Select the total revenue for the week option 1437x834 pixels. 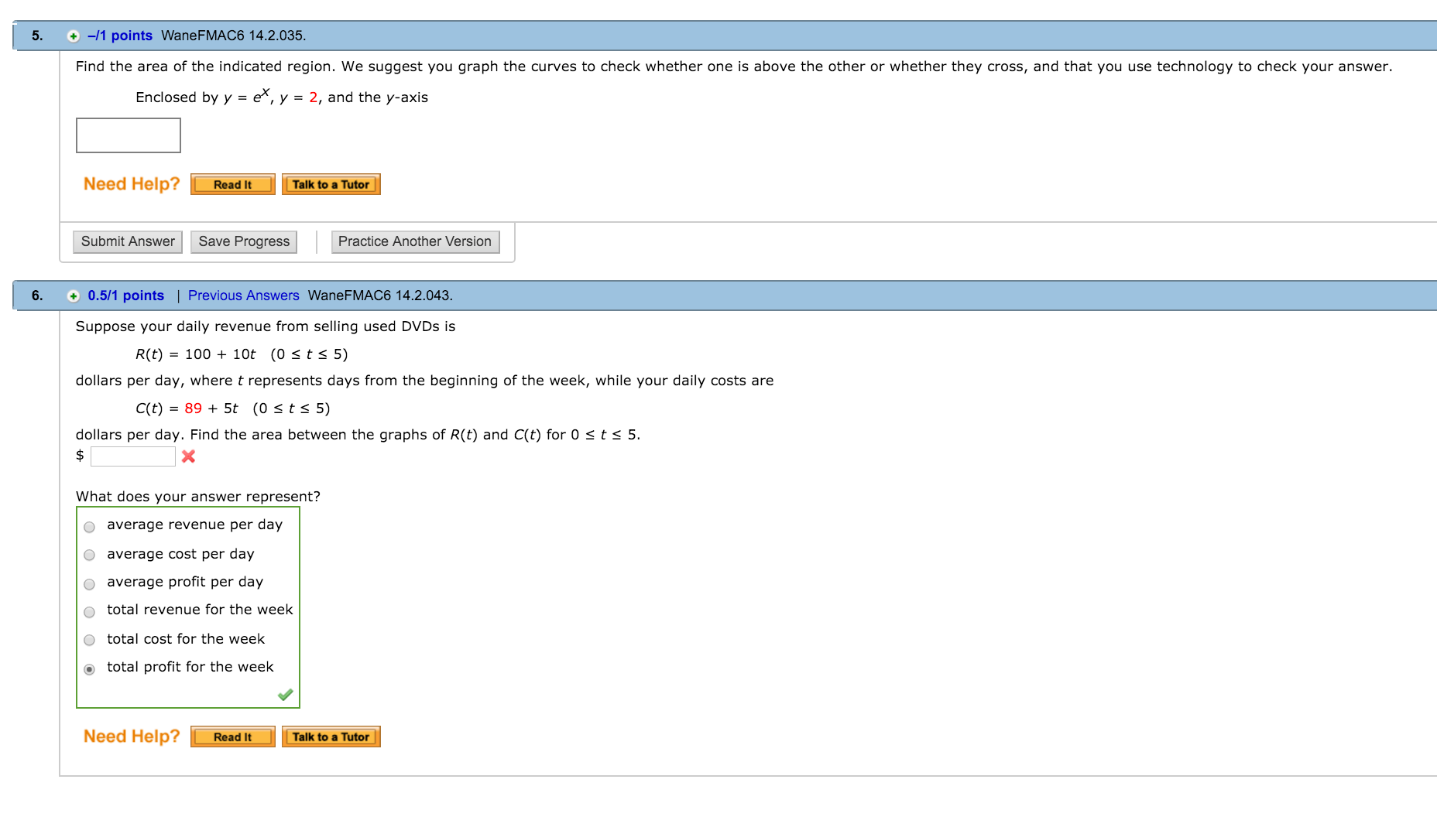tap(89, 612)
